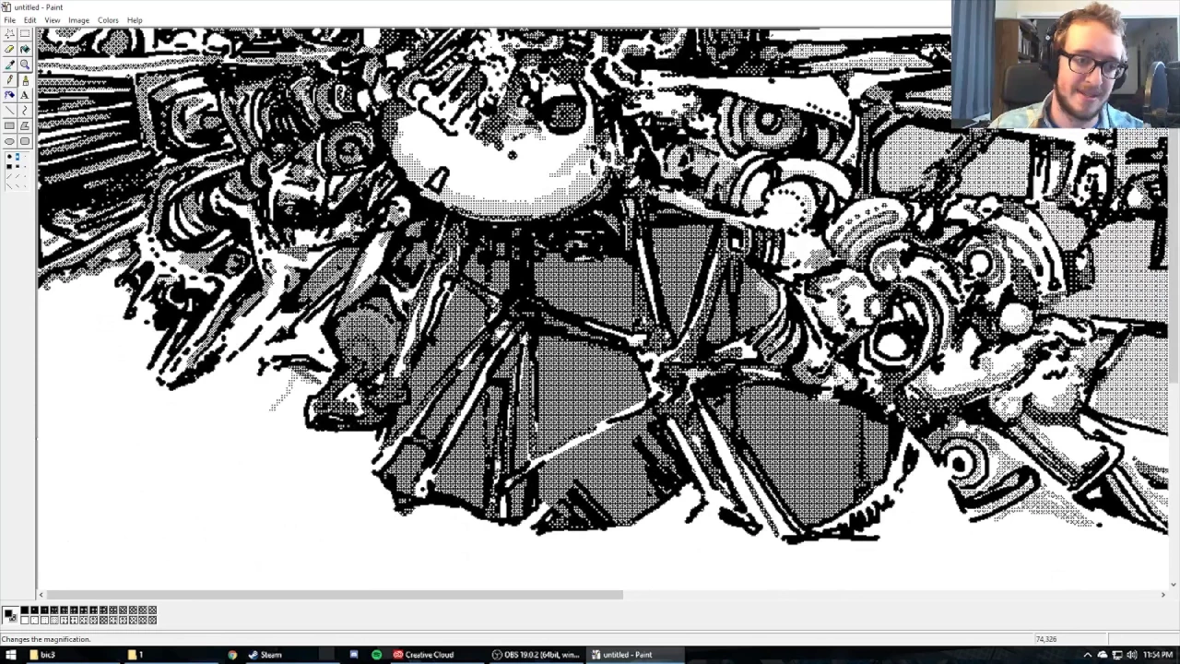Select the rectangular Select tool
1180x664 pixels.
[25, 34]
